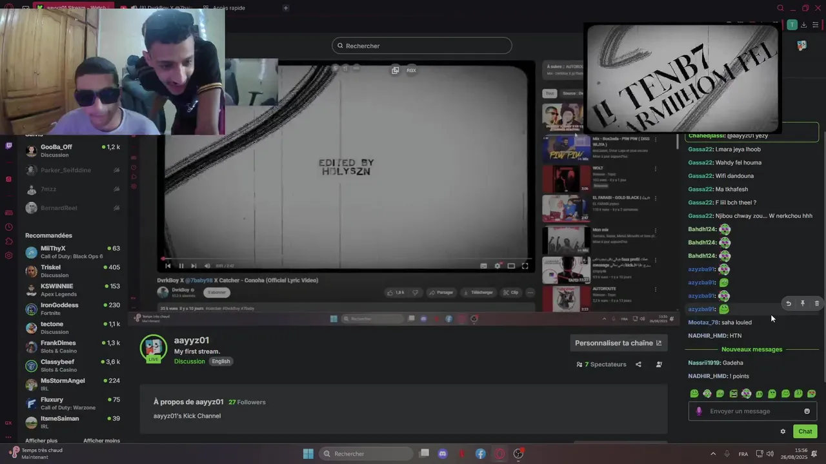Open streamed video settings gear
The width and height of the screenshot is (826, 464).
coord(498,266)
